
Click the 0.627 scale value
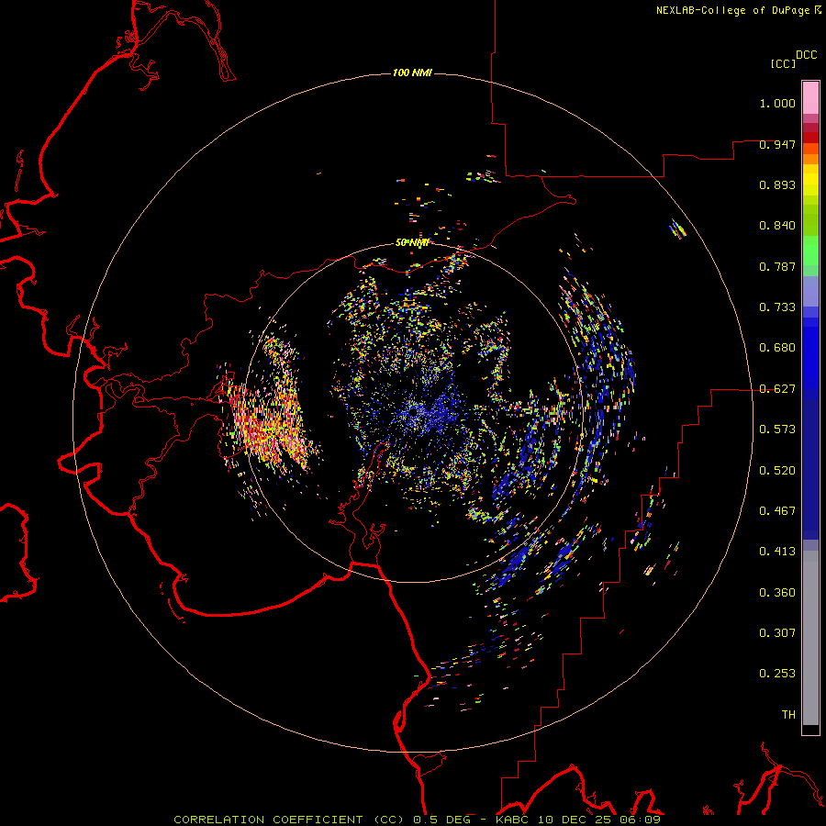click(x=777, y=389)
